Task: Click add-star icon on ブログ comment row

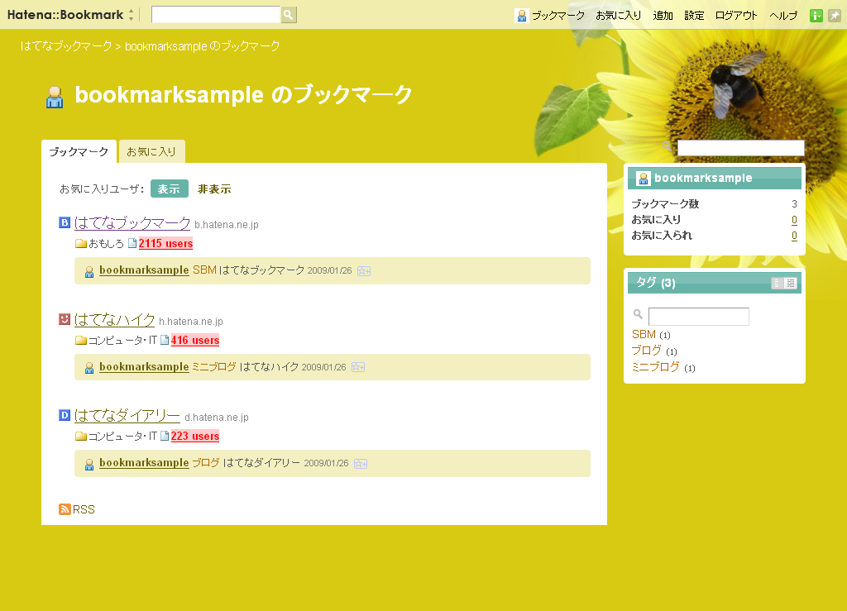Action: (x=361, y=464)
